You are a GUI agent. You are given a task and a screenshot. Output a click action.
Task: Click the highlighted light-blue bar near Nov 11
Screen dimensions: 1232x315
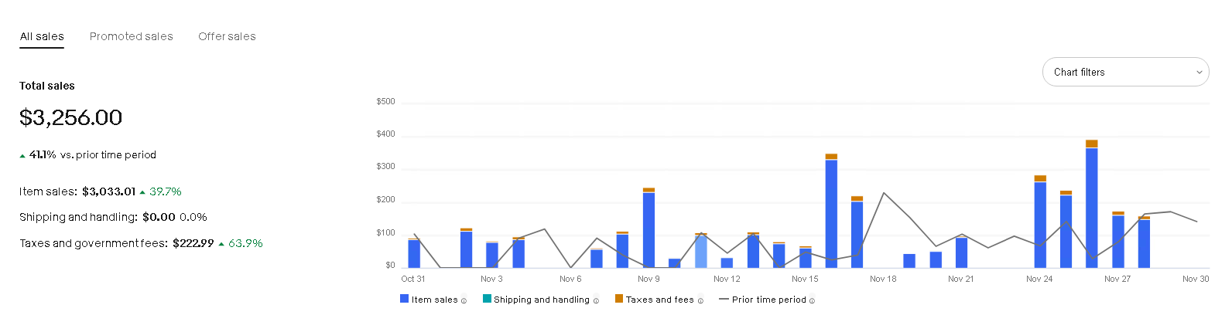[x=701, y=251]
